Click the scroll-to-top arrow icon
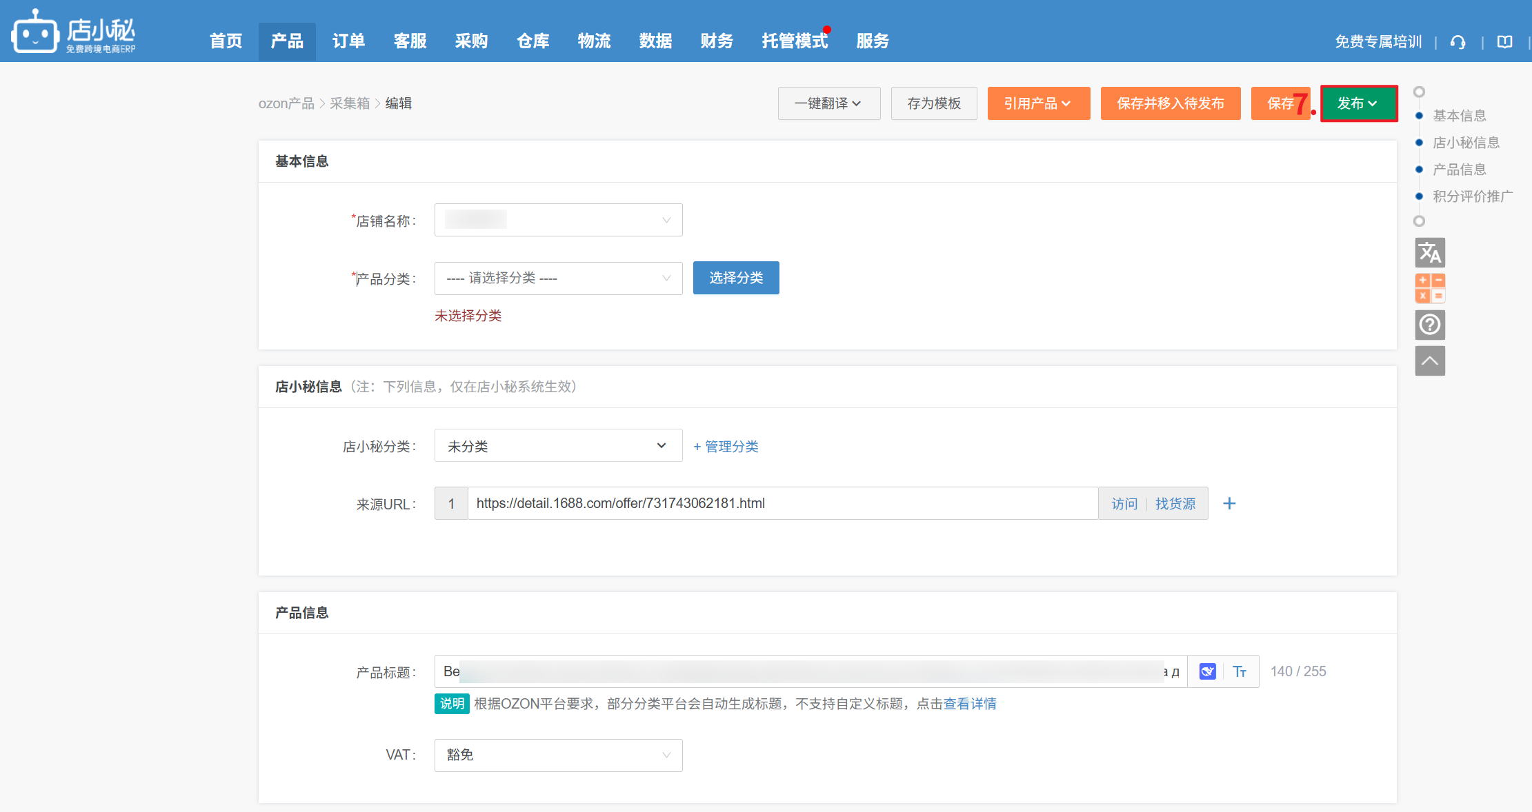The width and height of the screenshot is (1532, 812). click(x=1430, y=361)
